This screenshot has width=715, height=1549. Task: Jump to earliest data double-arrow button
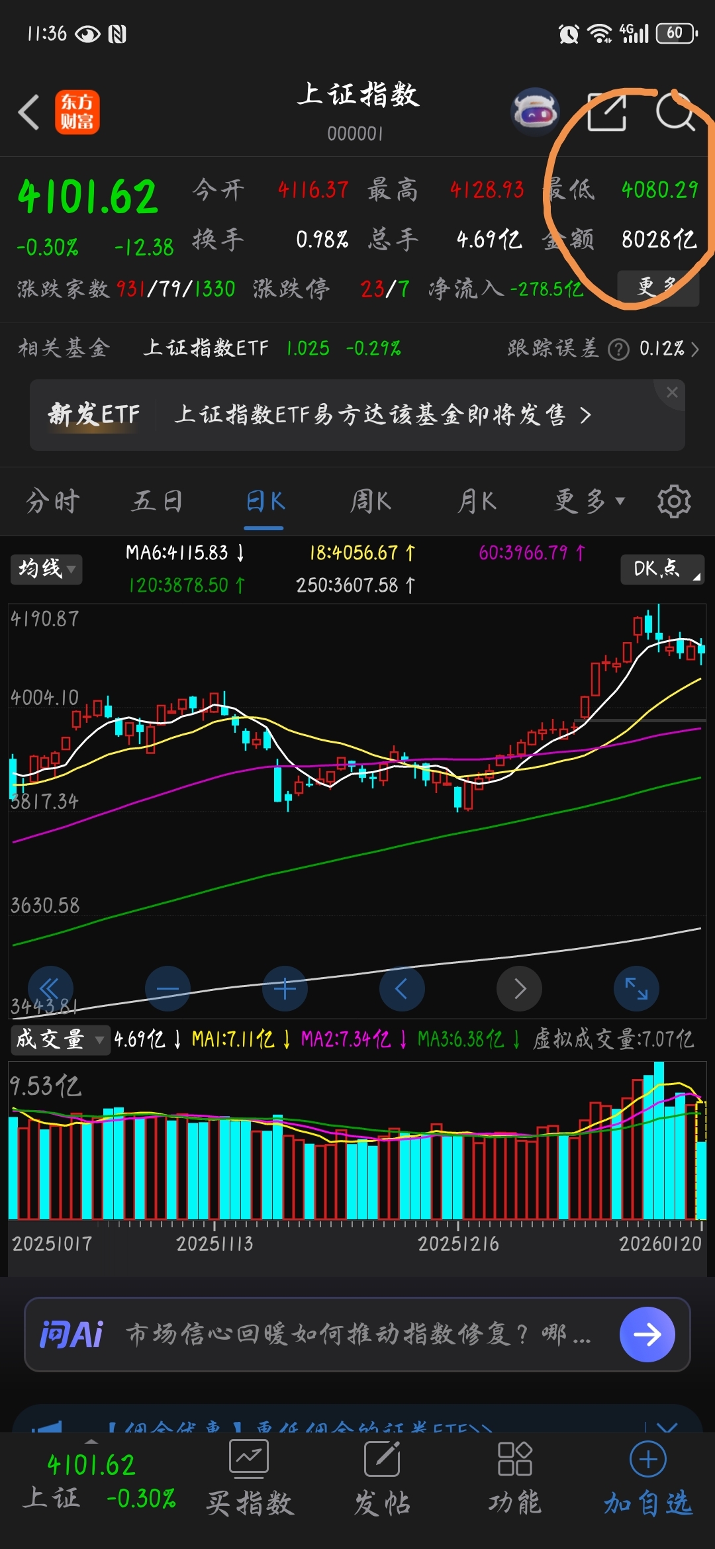click(50, 988)
